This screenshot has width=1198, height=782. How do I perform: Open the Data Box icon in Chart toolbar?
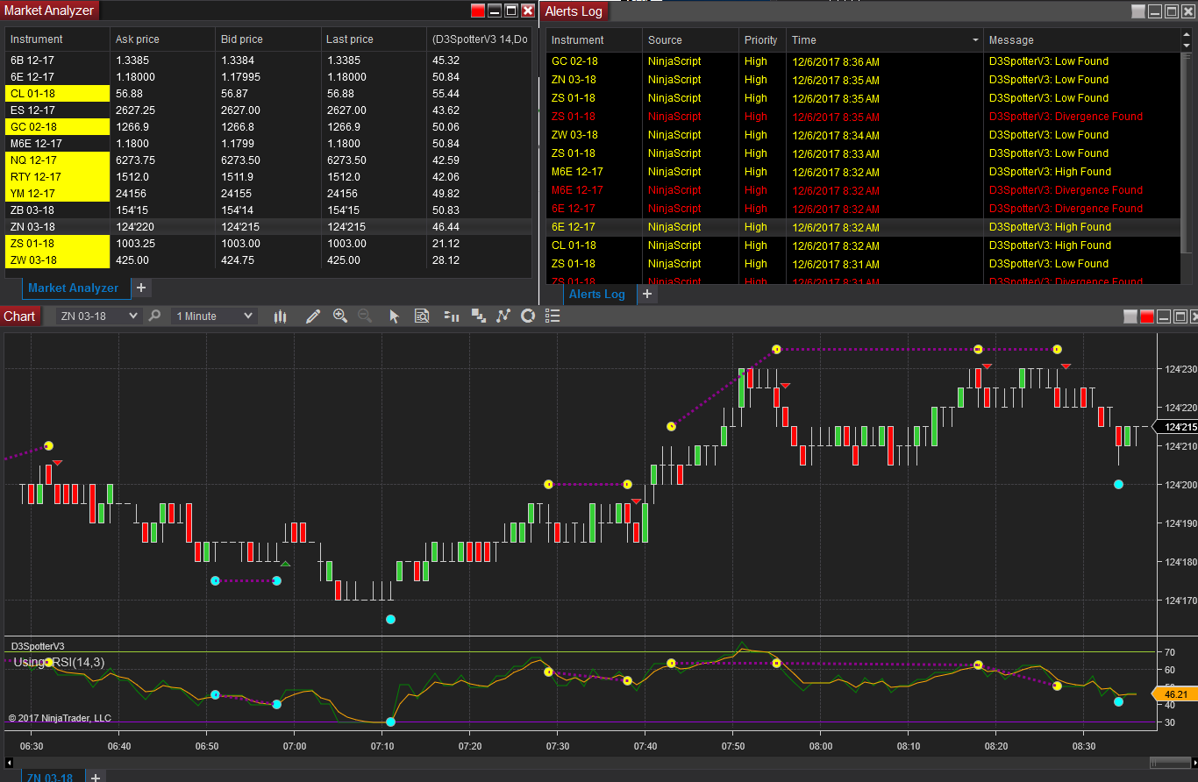(422, 316)
